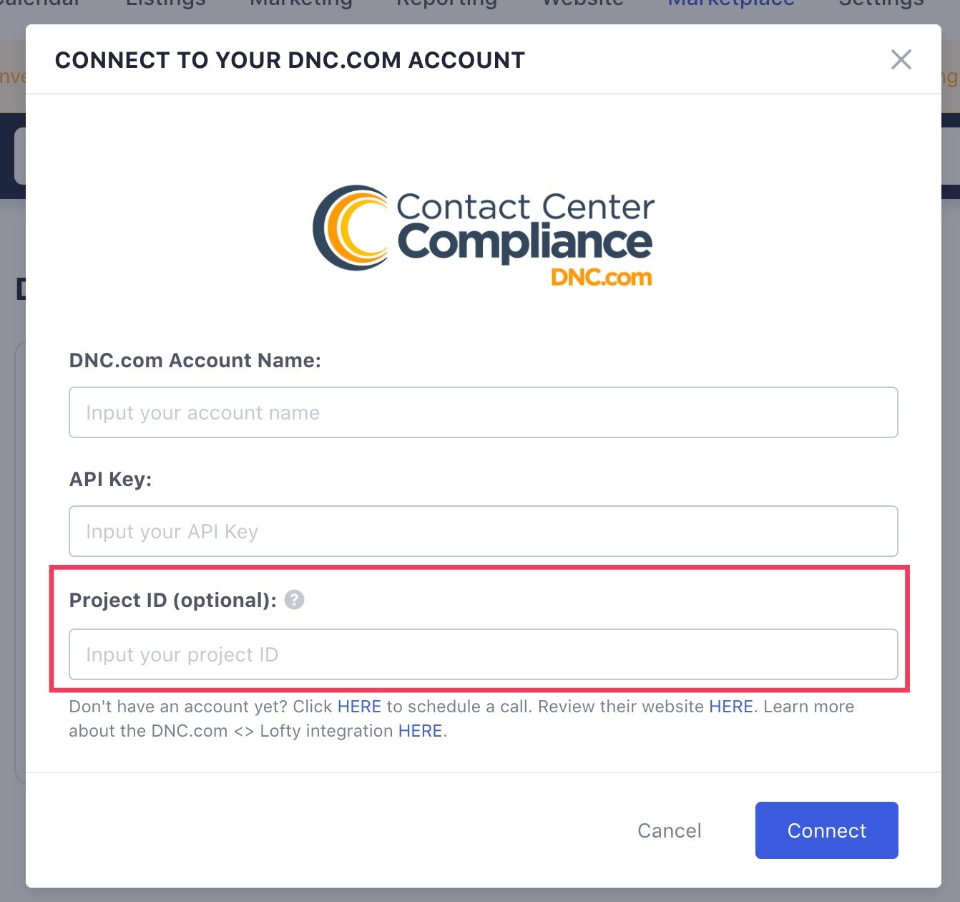Click the blue Connect button
The height and width of the screenshot is (902, 960).
click(826, 830)
